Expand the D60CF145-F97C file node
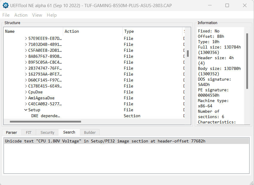The height and width of the screenshot is (185, 254). pyautogui.click(x=26, y=80)
